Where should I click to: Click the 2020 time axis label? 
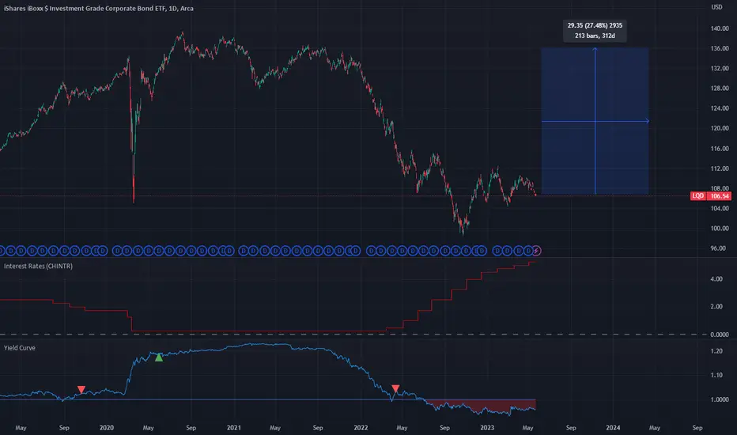pyautogui.click(x=107, y=428)
